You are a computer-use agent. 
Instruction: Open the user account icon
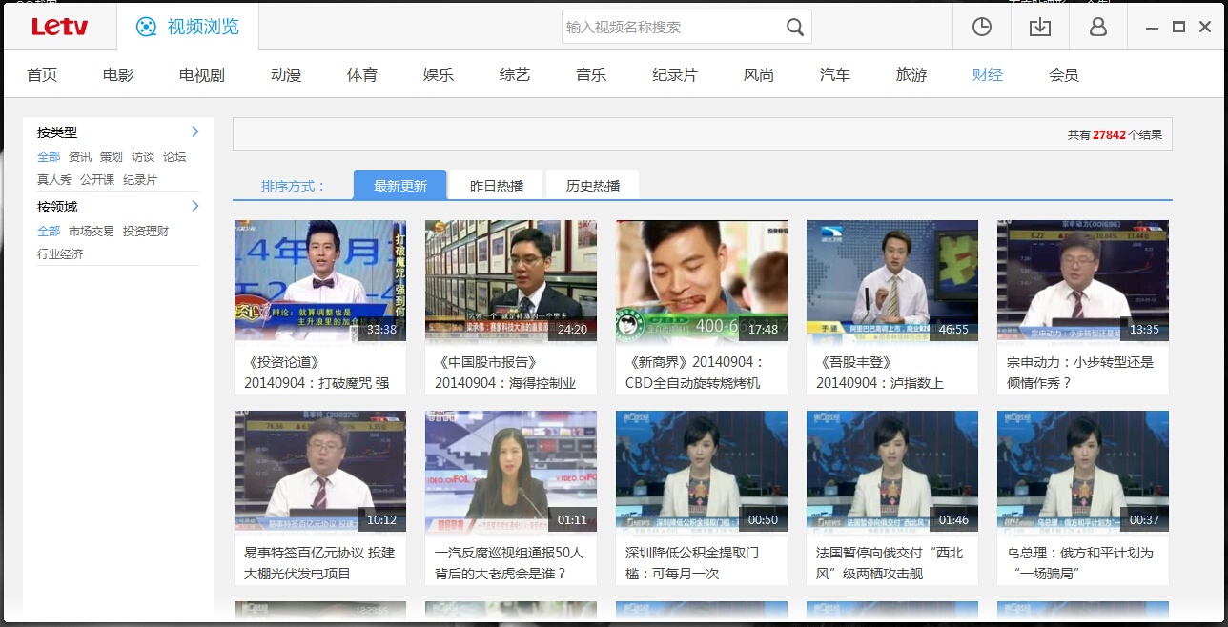(1097, 27)
